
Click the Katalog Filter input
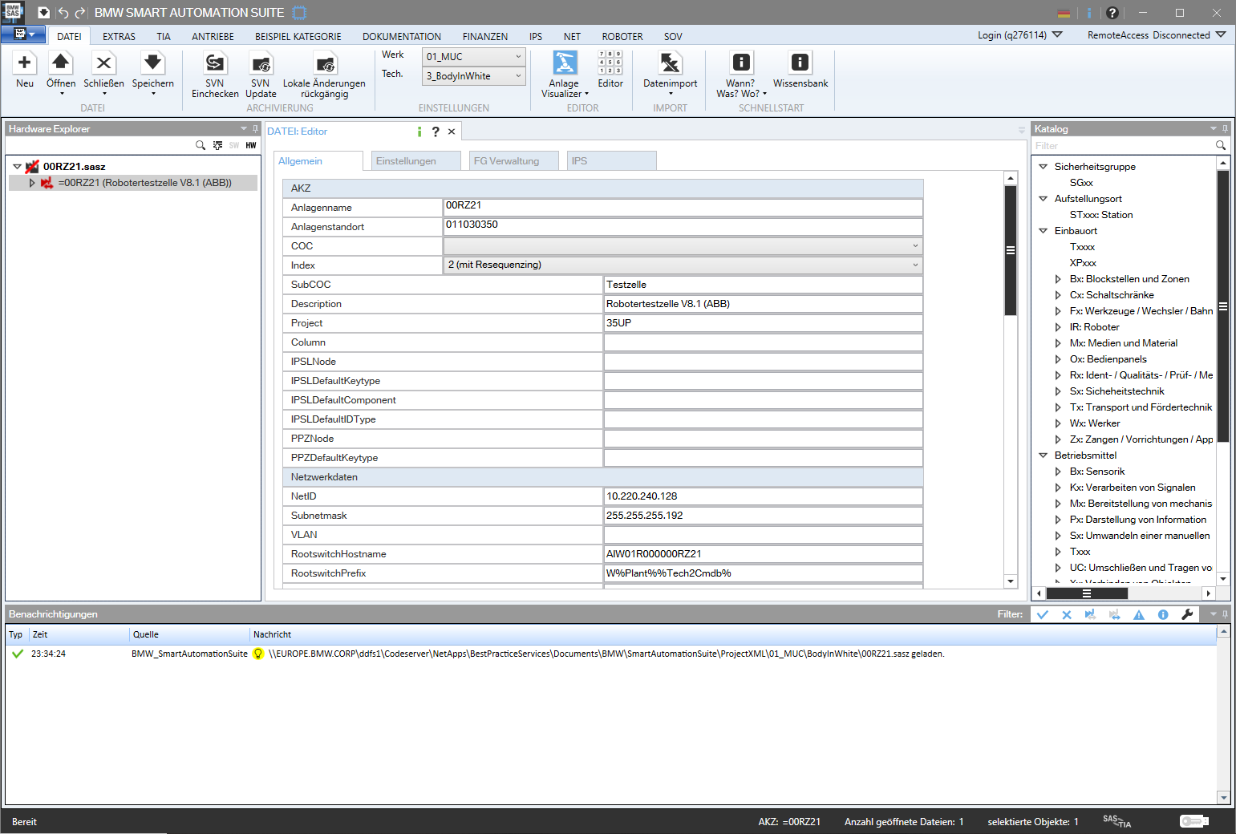pos(1123,146)
